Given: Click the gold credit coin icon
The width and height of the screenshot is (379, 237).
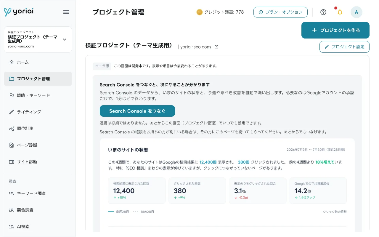Looking at the screenshot, I should 199,12.
